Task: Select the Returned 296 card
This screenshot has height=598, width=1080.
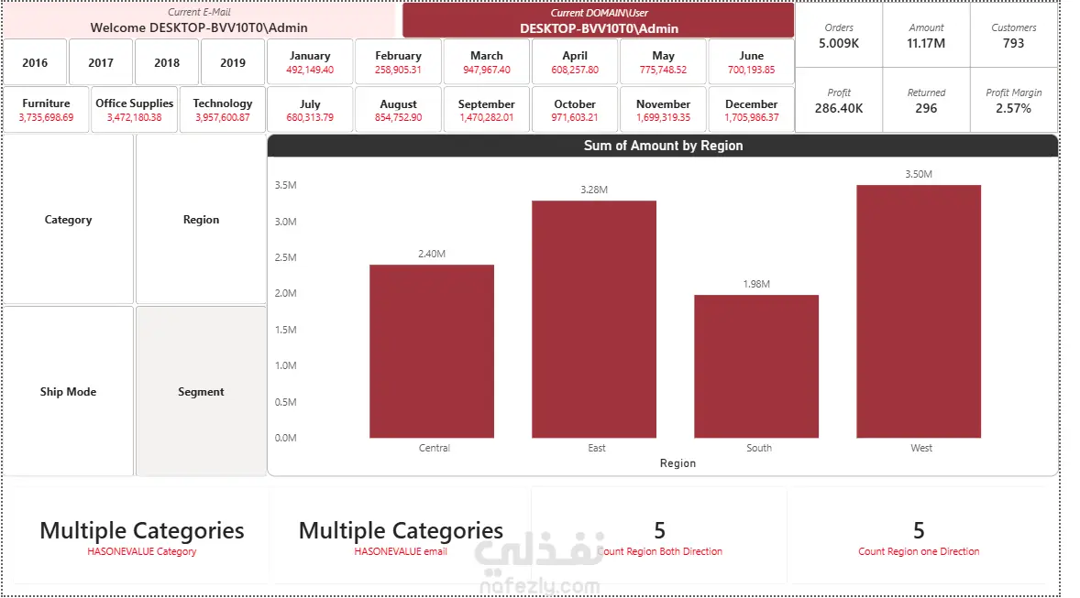Action: 926,100
